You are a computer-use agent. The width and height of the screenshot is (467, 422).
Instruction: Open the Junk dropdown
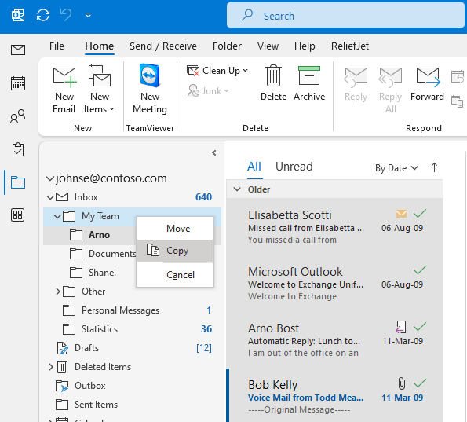pyautogui.click(x=208, y=90)
